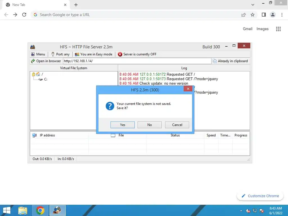Close the New Tab tab
This screenshot has width=288, height=216.
(65, 5)
